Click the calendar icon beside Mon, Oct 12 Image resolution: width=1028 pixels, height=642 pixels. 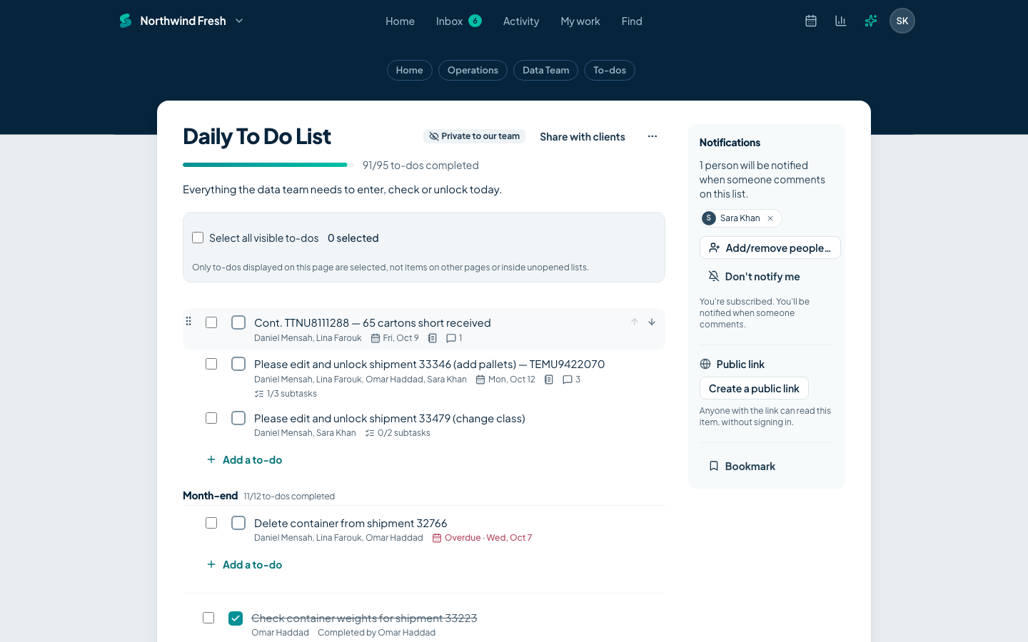coord(480,379)
